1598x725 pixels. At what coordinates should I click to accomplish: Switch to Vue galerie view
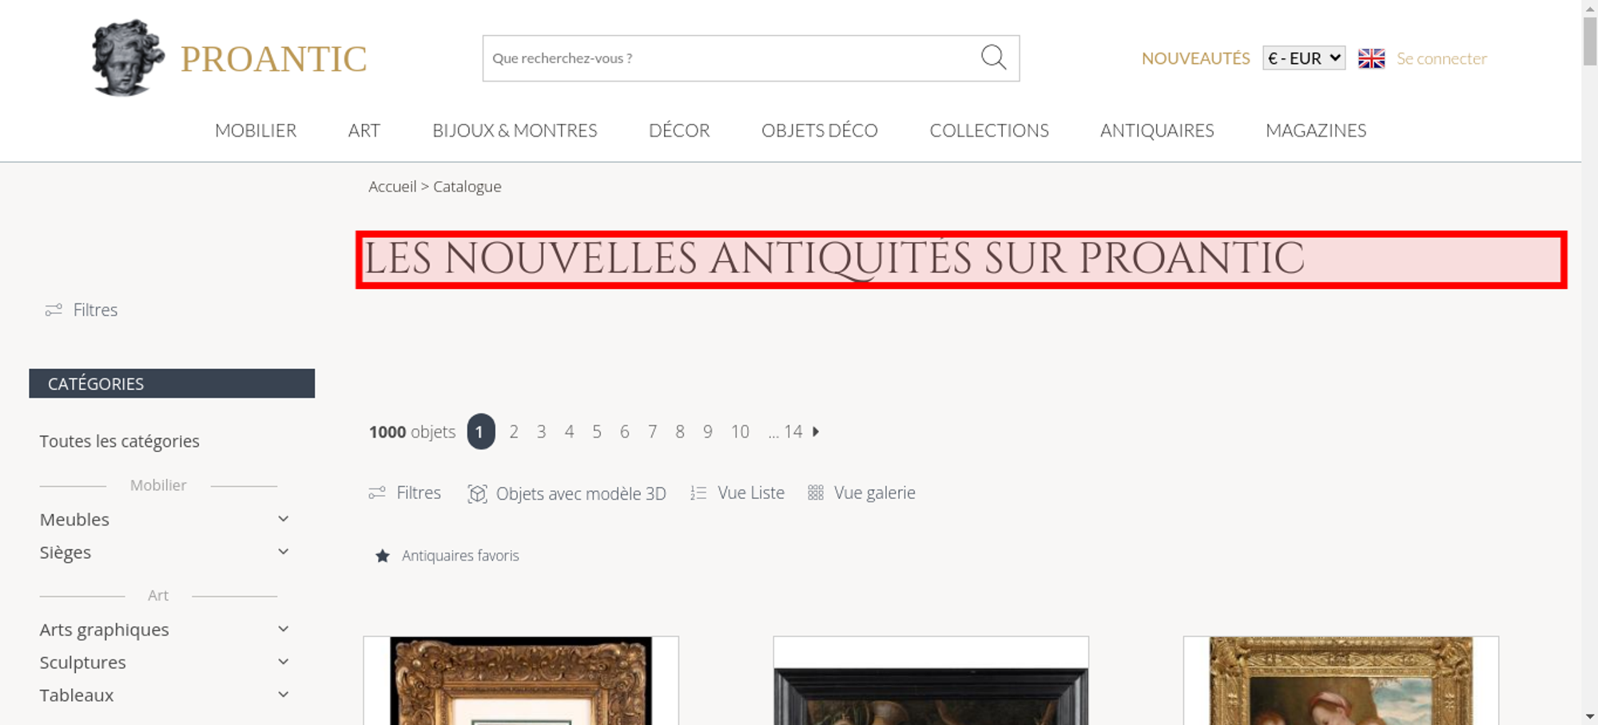coord(861,493)
